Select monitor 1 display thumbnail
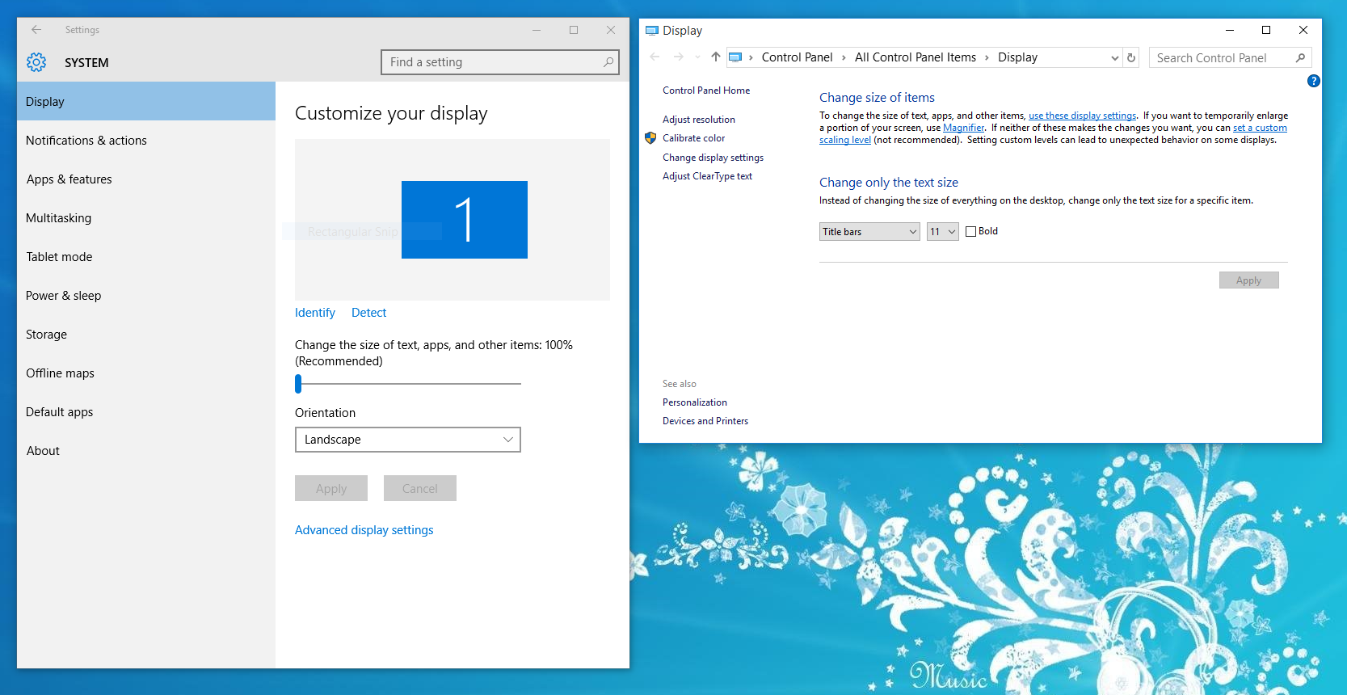Viewport: 1347px width, 695px height. [465, 220]
